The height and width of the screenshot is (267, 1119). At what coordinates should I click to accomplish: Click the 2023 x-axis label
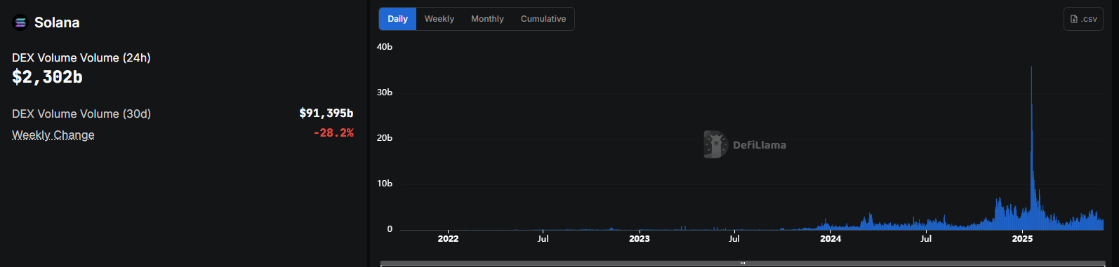(x=640, y=239)
